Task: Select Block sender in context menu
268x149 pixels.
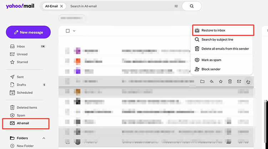Action: (x=211, y=69)
